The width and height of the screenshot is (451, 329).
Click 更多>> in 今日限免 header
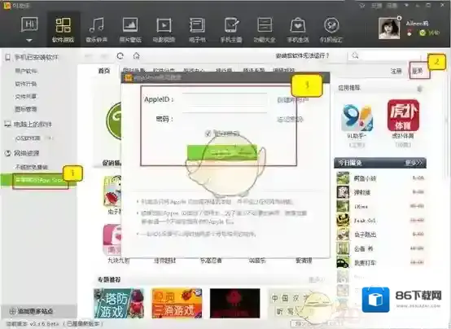414,163
